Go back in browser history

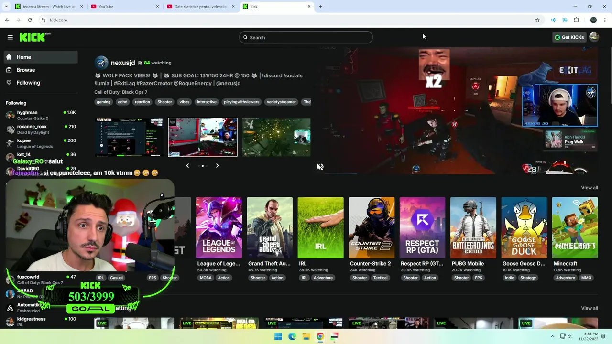point(7,20)
